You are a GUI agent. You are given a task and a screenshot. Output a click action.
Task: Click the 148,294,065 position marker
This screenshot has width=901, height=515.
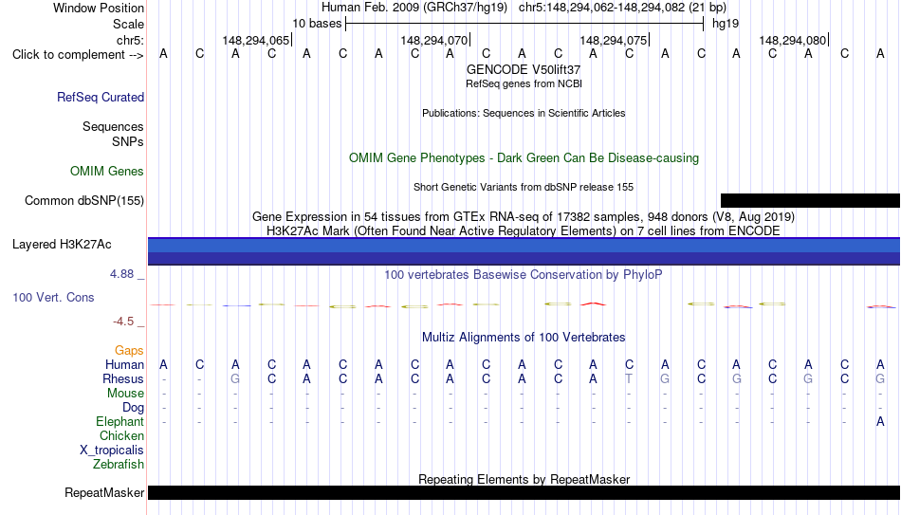click(256, 40)
